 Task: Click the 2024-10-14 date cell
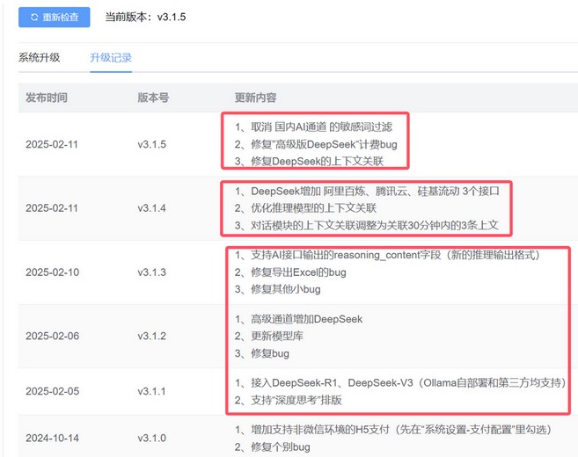[52, 438]
